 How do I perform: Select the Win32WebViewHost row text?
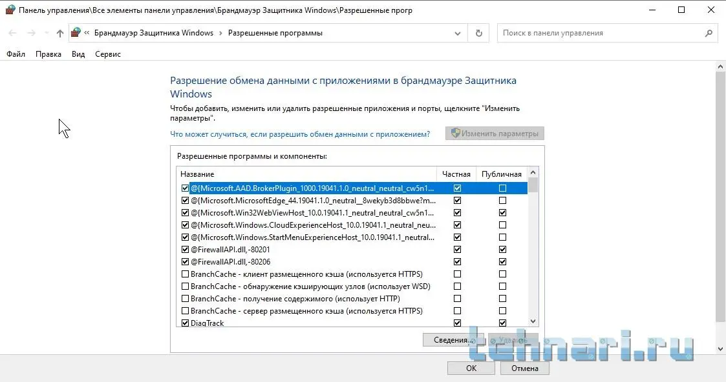(312, 212)
